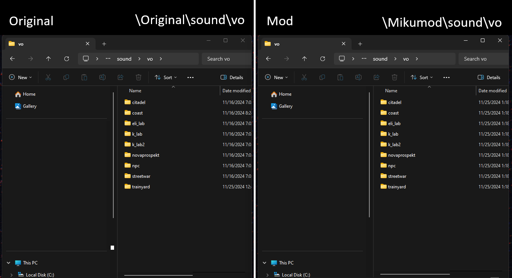Click the Back arrow in the Mod window

[268, 59]
